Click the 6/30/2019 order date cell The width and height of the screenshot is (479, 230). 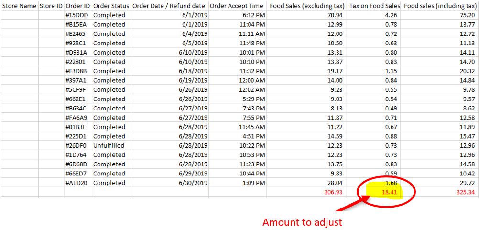click(193, 183)
